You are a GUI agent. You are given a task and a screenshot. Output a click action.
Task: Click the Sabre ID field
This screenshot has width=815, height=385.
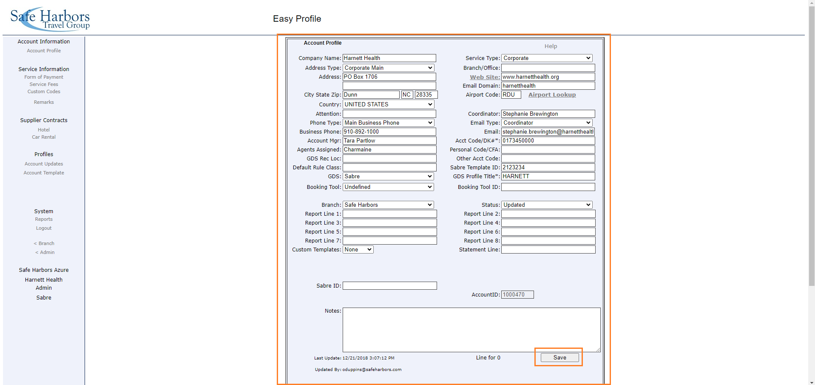(x=390, y=286)
